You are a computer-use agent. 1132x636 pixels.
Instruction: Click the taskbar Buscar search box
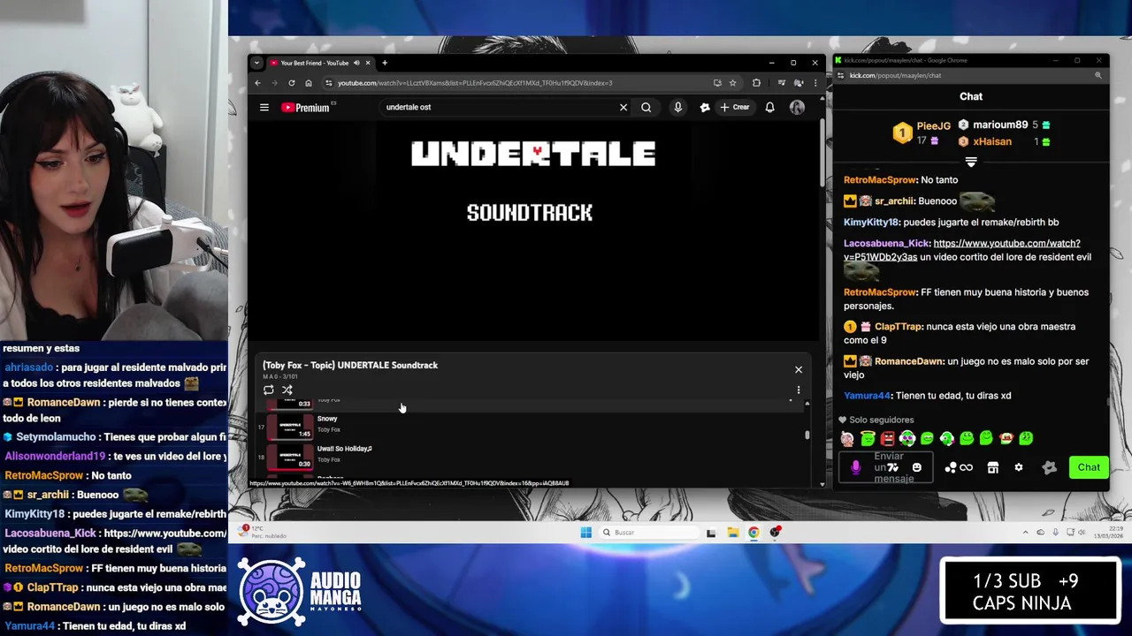[x=649, y=533]
